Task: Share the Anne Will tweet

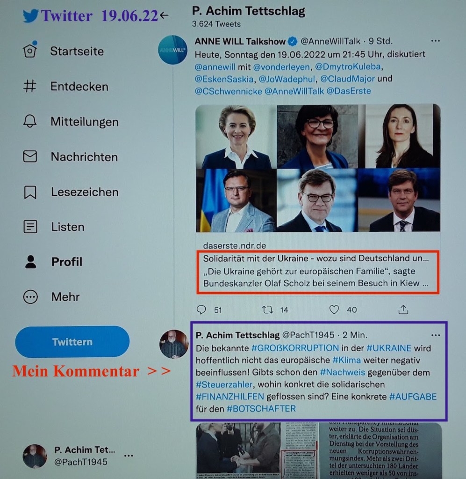Action: (x=403, y=310)
